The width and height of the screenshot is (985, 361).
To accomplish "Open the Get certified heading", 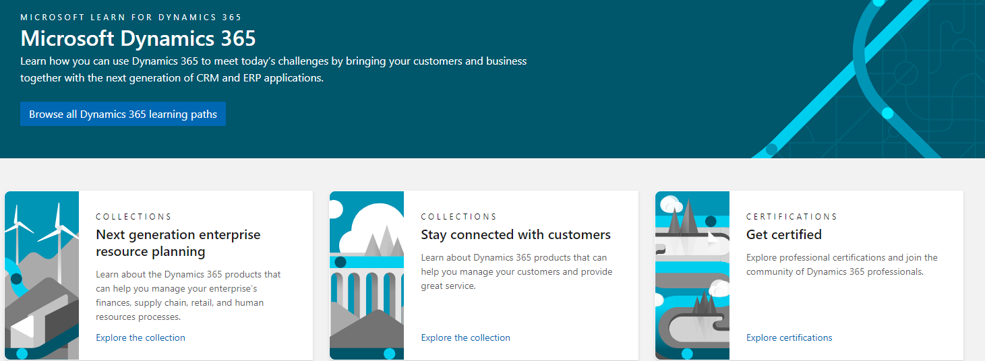I will pos(783,234).
